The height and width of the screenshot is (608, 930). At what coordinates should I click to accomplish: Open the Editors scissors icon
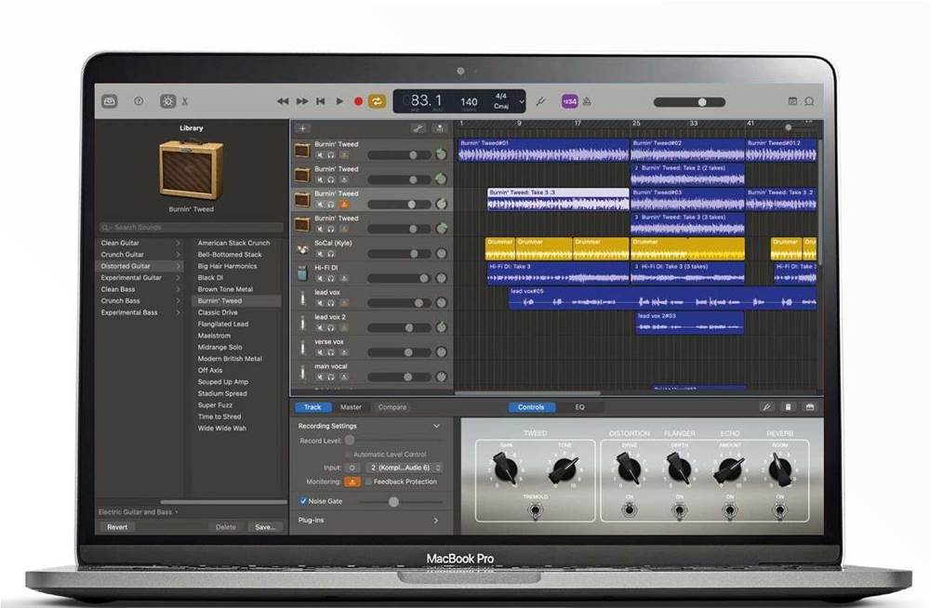coord(185,101)
